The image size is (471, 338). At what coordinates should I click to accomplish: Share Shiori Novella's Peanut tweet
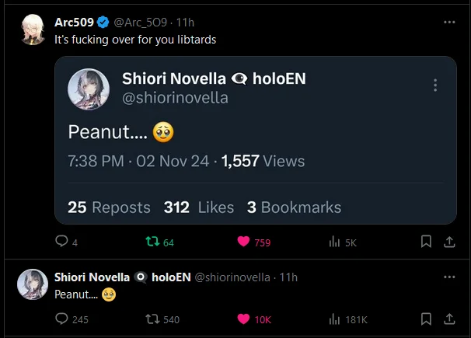point(449,319)
